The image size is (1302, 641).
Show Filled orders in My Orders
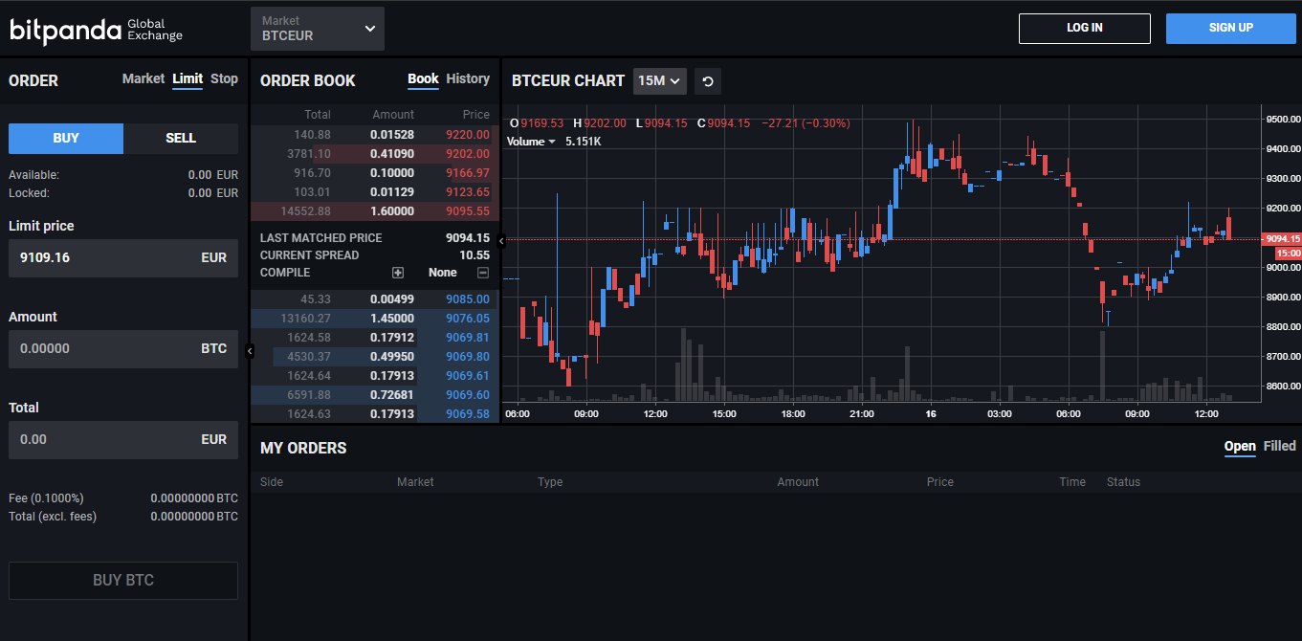tap(1280, 447)
